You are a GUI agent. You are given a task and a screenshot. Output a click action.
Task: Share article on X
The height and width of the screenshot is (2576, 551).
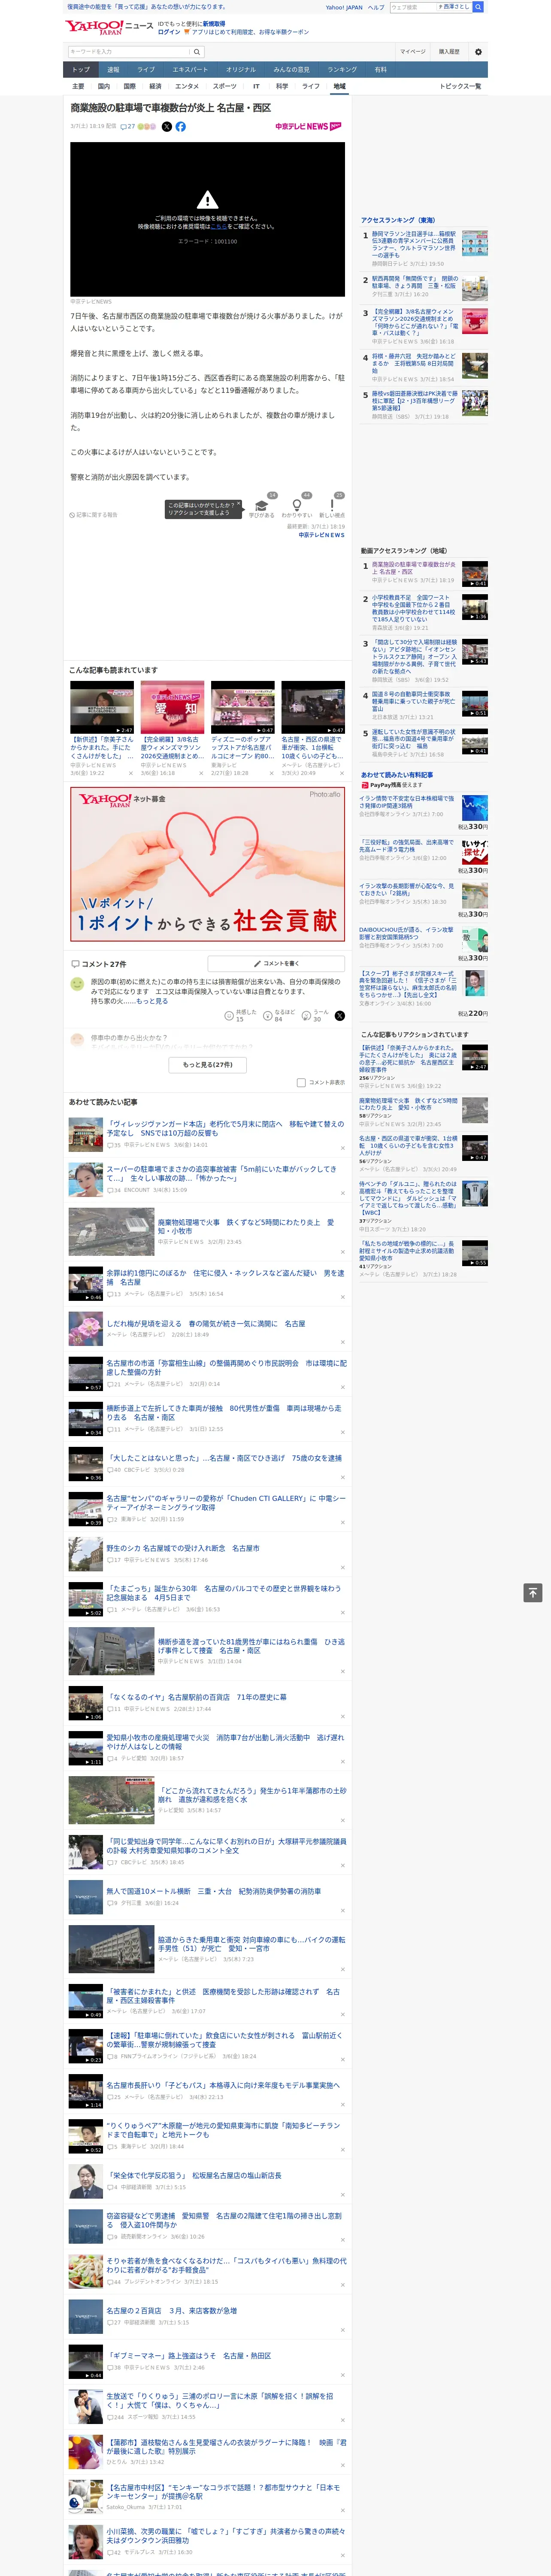click(167, 127)
